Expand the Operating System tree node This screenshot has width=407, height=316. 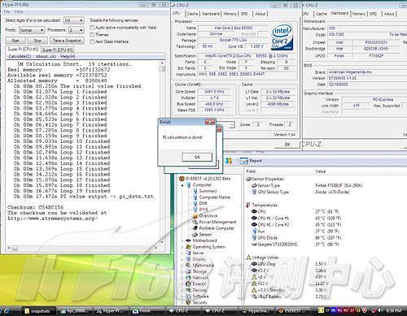coord(182,247)
